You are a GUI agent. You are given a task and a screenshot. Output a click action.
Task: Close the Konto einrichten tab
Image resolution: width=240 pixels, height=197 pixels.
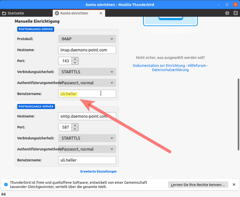click(101, 13)
